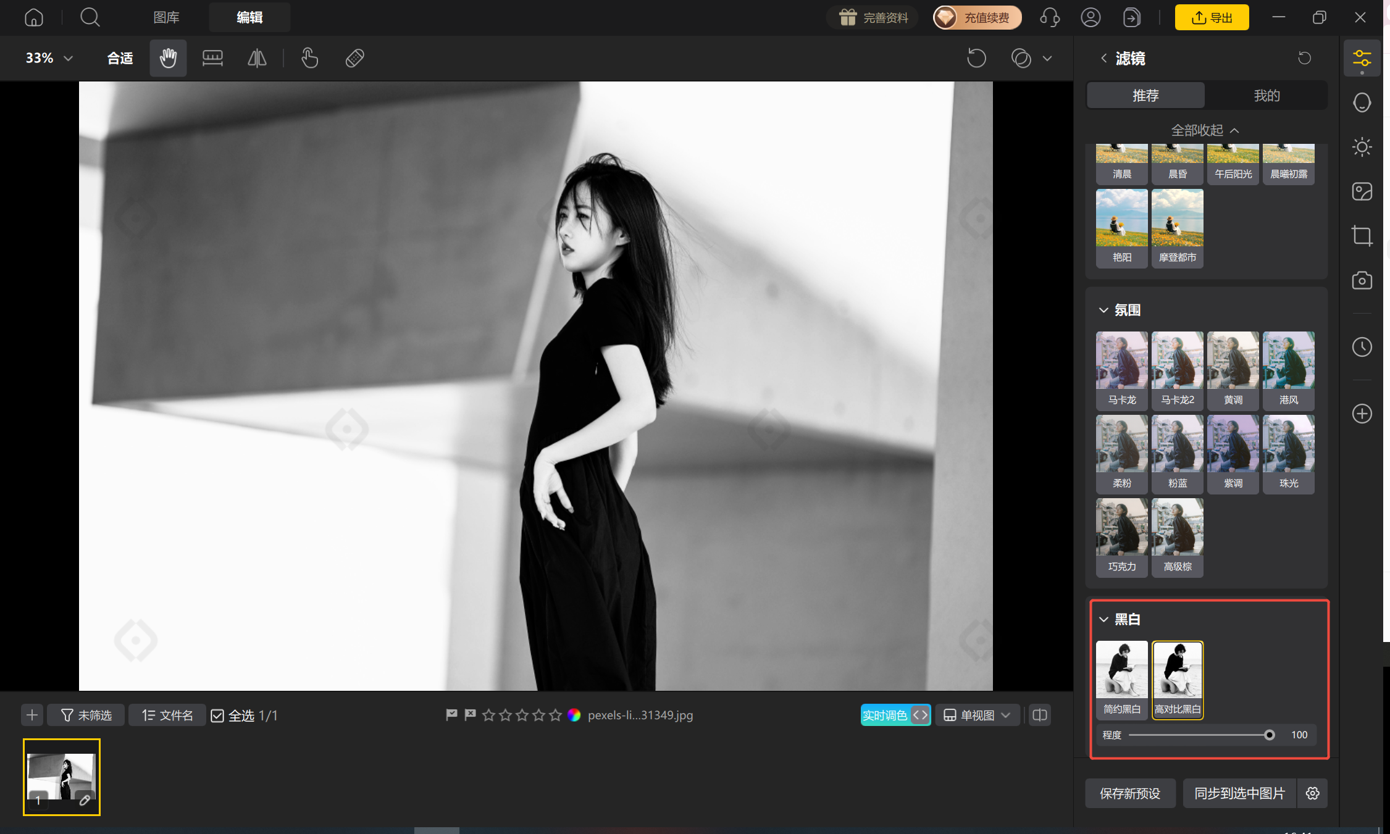Open the 单视图 view mode dropdown
1390x834 pixels.
pyautogui.click(x=978, y=715)
